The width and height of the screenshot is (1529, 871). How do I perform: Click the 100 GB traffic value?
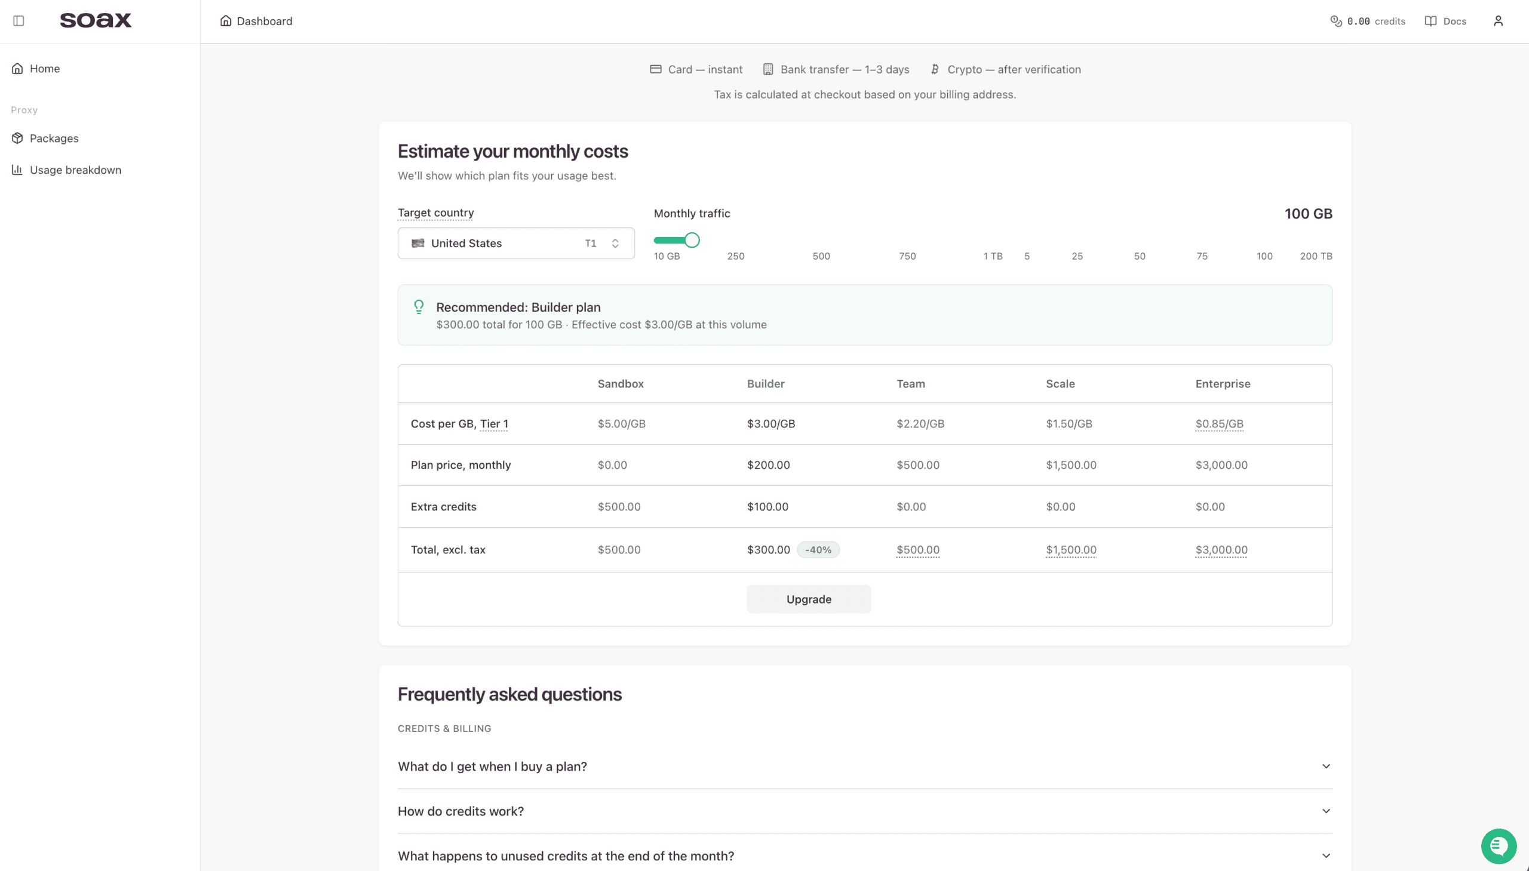coord(1308,214)
